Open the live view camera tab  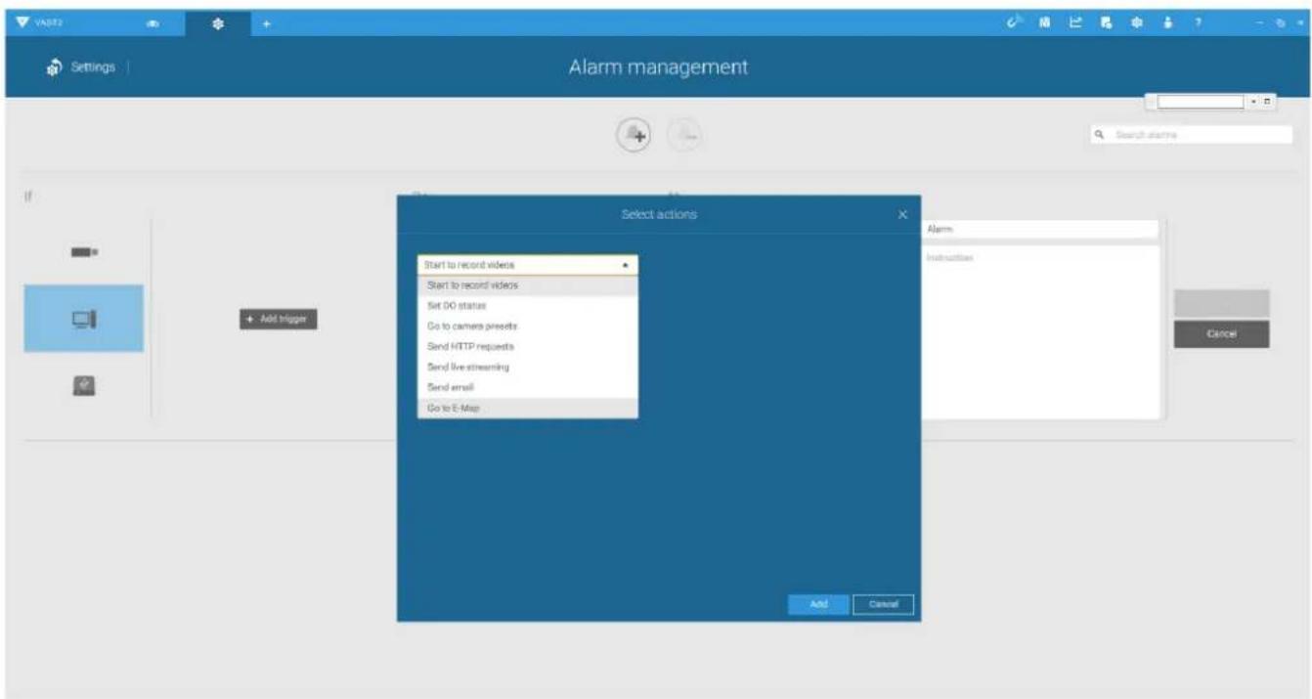tap(153, 22)
